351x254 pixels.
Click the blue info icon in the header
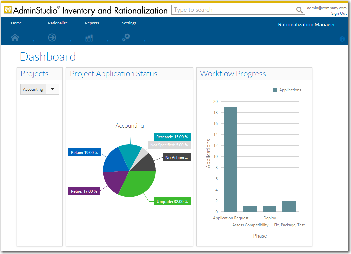tap(342, 39)
